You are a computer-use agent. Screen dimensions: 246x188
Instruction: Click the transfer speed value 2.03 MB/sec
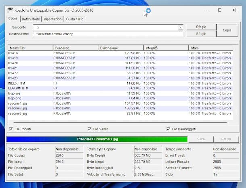[148, 174]
